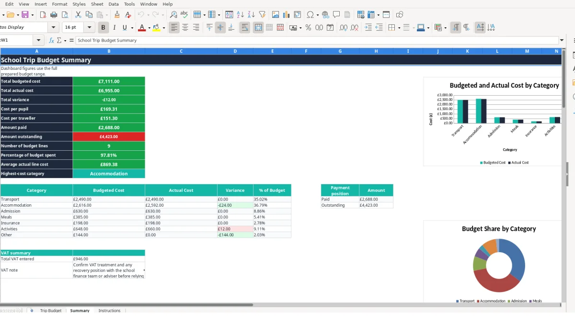Save the document with the Save icon
The width and height of the screenshot is (575, 323).
25,15
